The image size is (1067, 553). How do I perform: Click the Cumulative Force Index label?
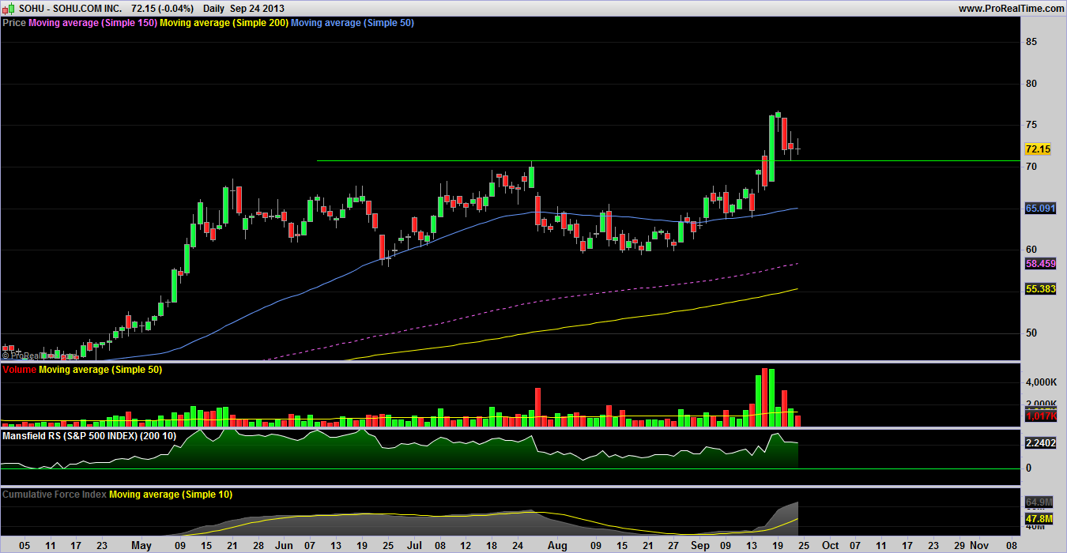(x=55, y=495)
